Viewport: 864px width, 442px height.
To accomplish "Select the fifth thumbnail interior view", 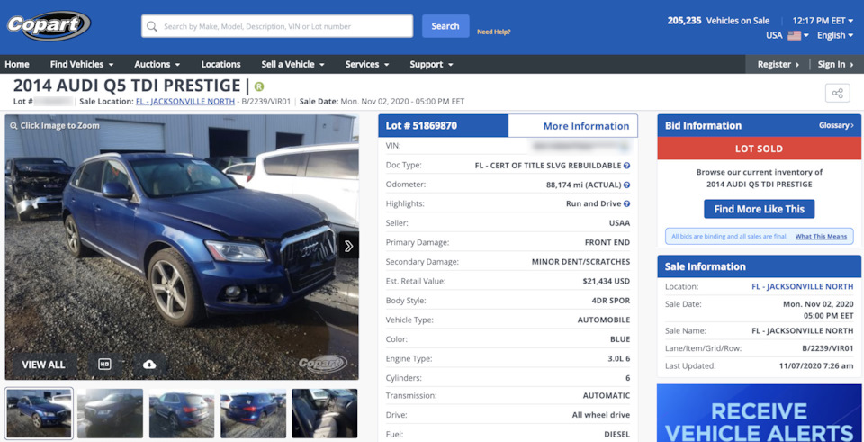I will 325,413.
